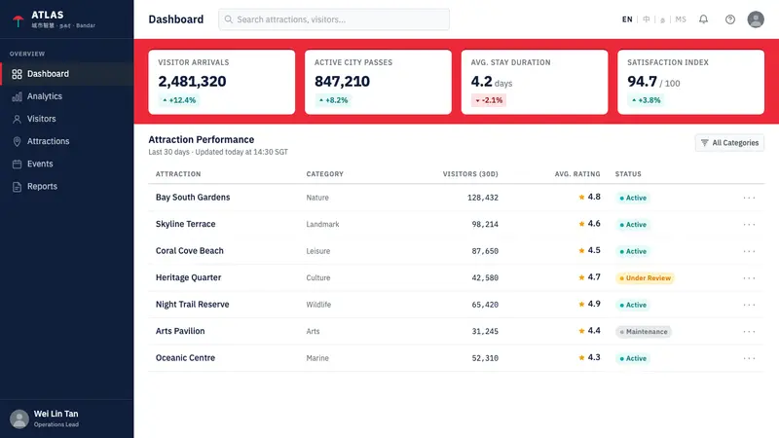This screenshot has width=779, height=438.
Task: Select the Skyline Terrace attraction name
Action: pos(185,224)
